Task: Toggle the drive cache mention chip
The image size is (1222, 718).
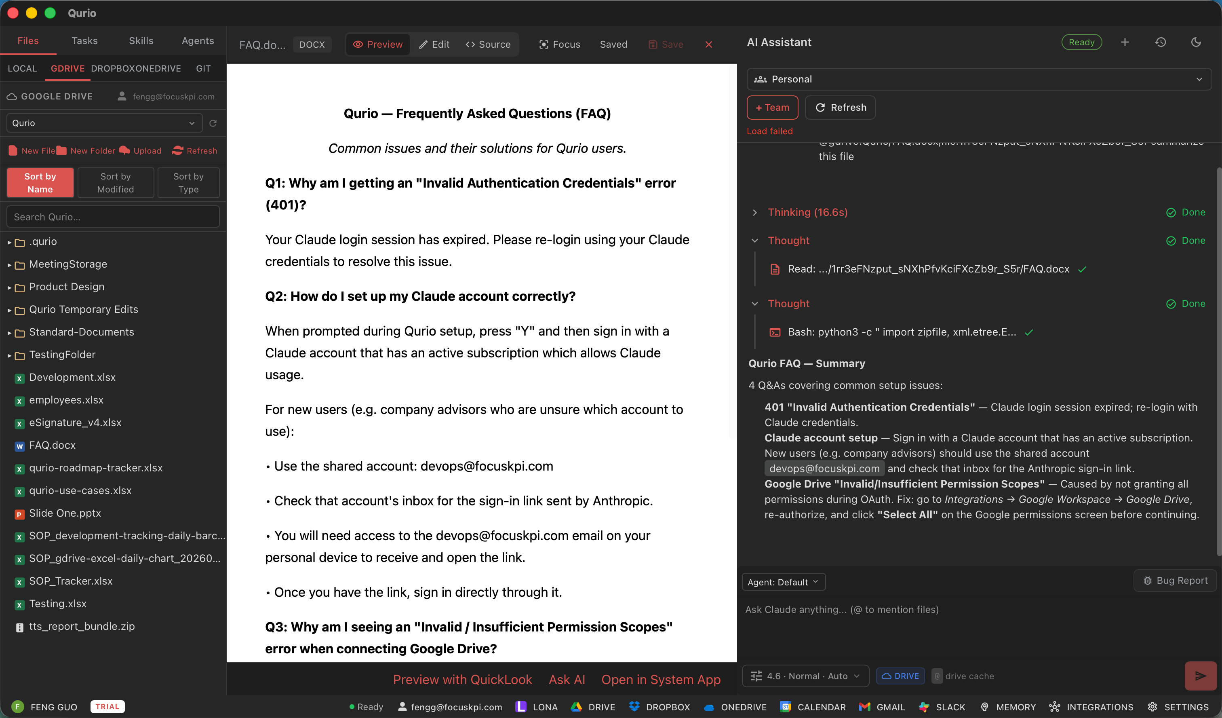Action: [963, 676]
